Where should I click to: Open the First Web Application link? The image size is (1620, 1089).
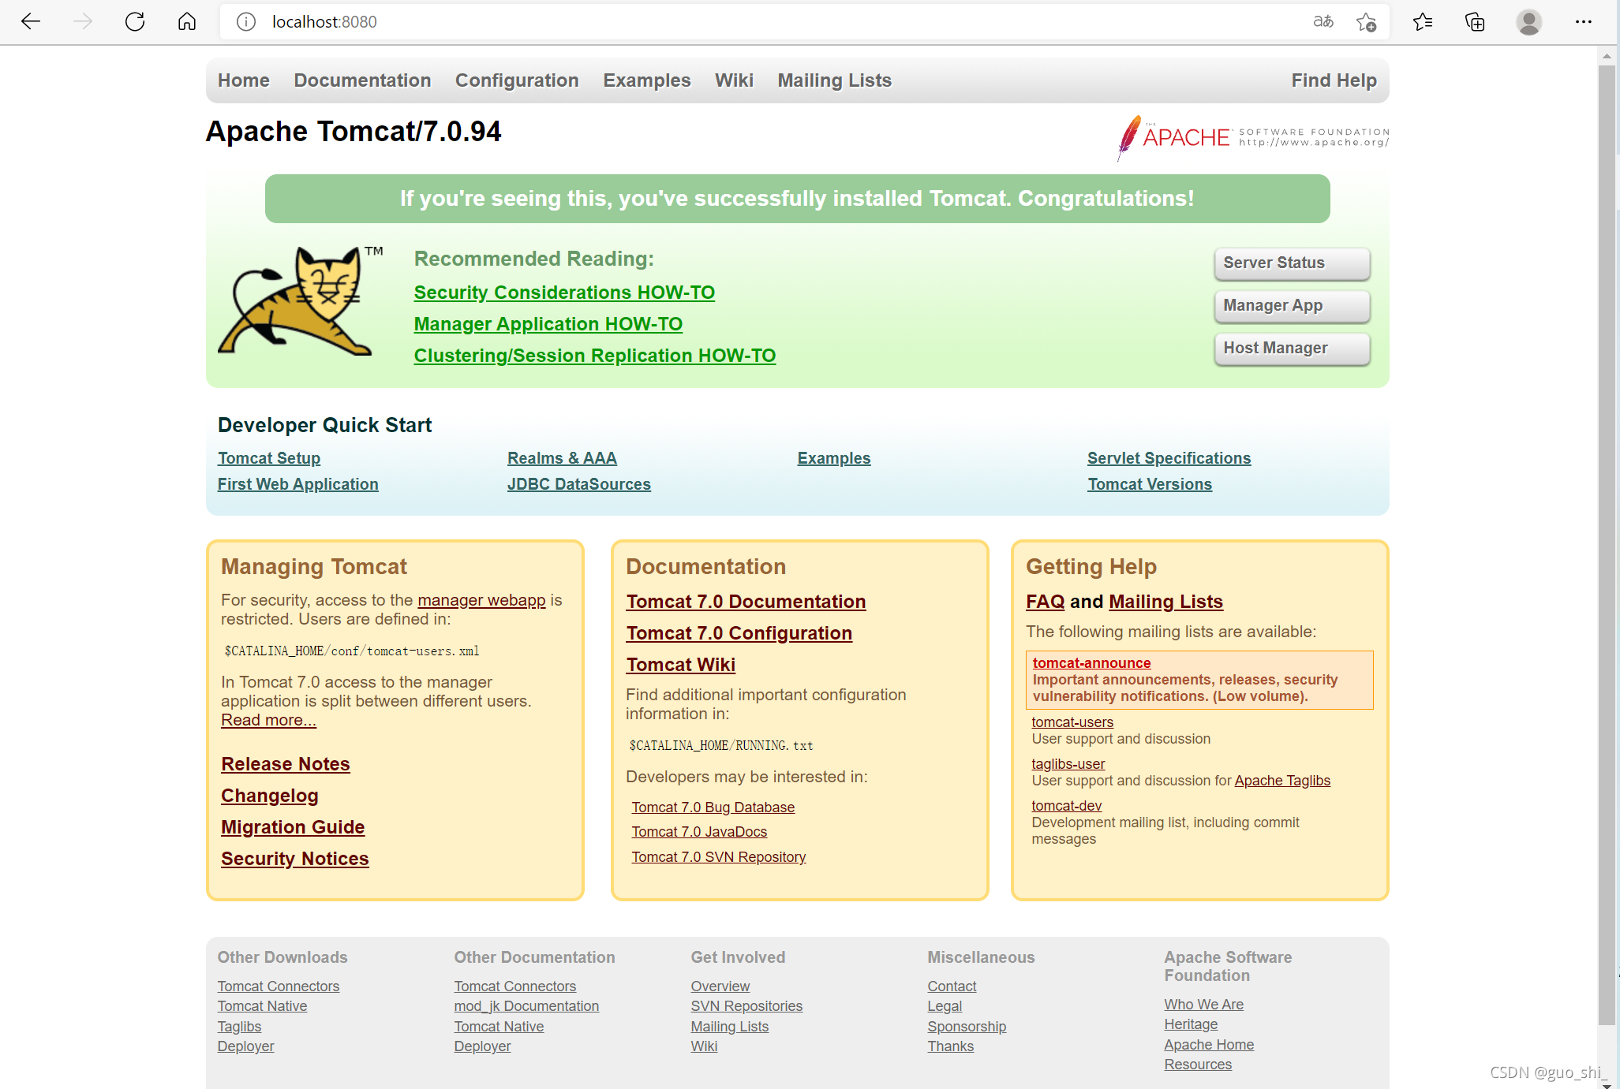click(x=298, y=484)
